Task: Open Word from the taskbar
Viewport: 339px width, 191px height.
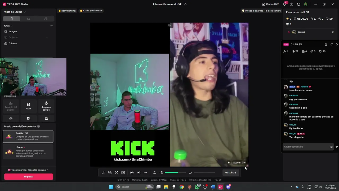Action: (x=212, y=187)
